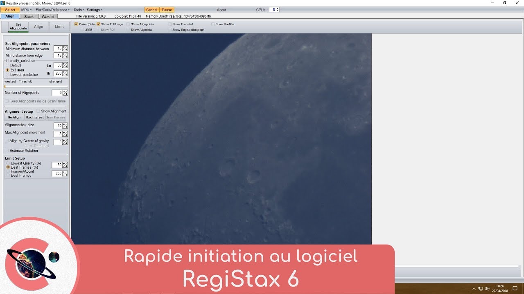Click the File Version: 6.1.0.8 text
The width and height of the screenshot is (524, 294).
click(x=91, y=16)
